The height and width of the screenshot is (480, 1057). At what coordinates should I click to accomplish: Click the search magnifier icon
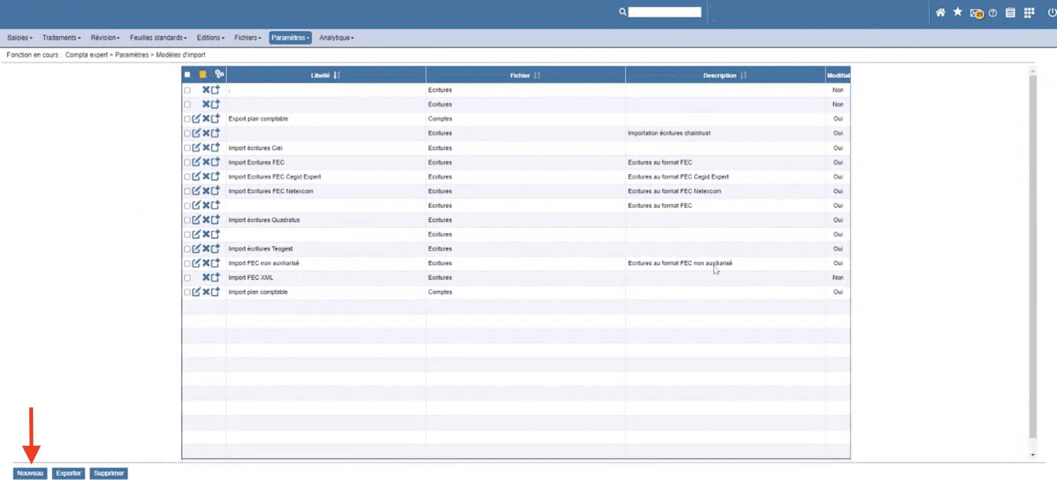click(x=623, y=12)
